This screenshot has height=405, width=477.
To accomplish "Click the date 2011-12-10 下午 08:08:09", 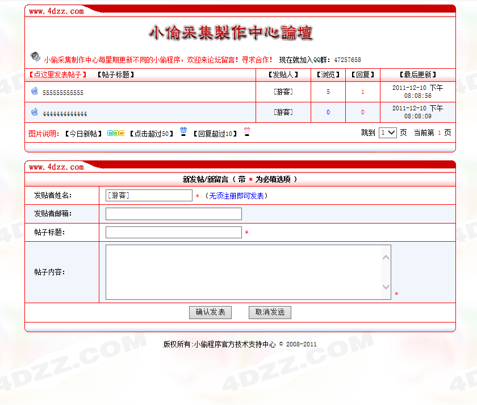I will tap(418, 112).
